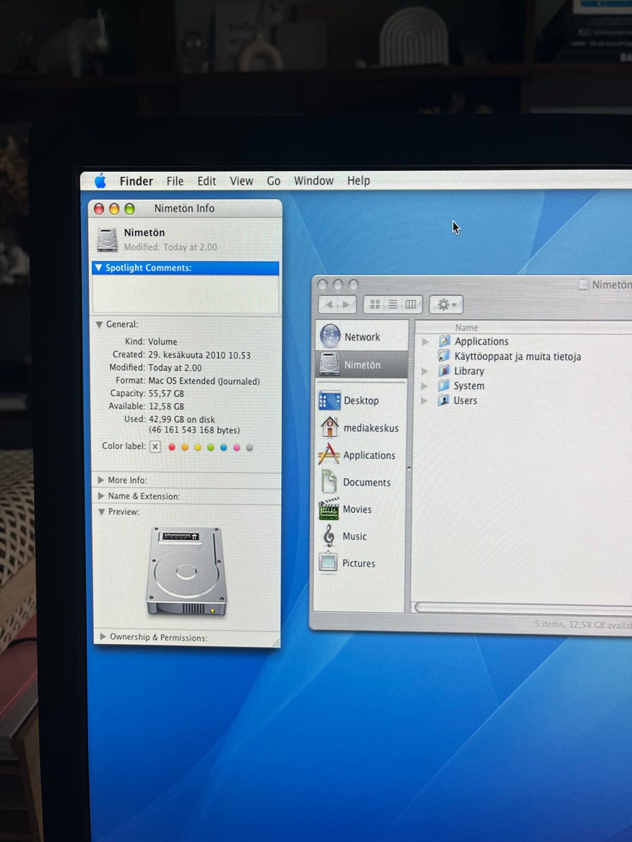Click the Capacity value '55,57 GB'
632x842 pixels.
point(166,393)
